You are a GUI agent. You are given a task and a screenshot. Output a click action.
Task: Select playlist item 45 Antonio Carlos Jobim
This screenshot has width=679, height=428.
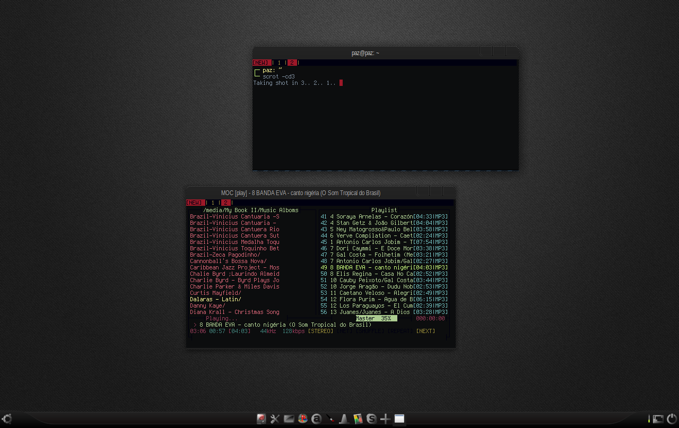click(x=384, y=242)
